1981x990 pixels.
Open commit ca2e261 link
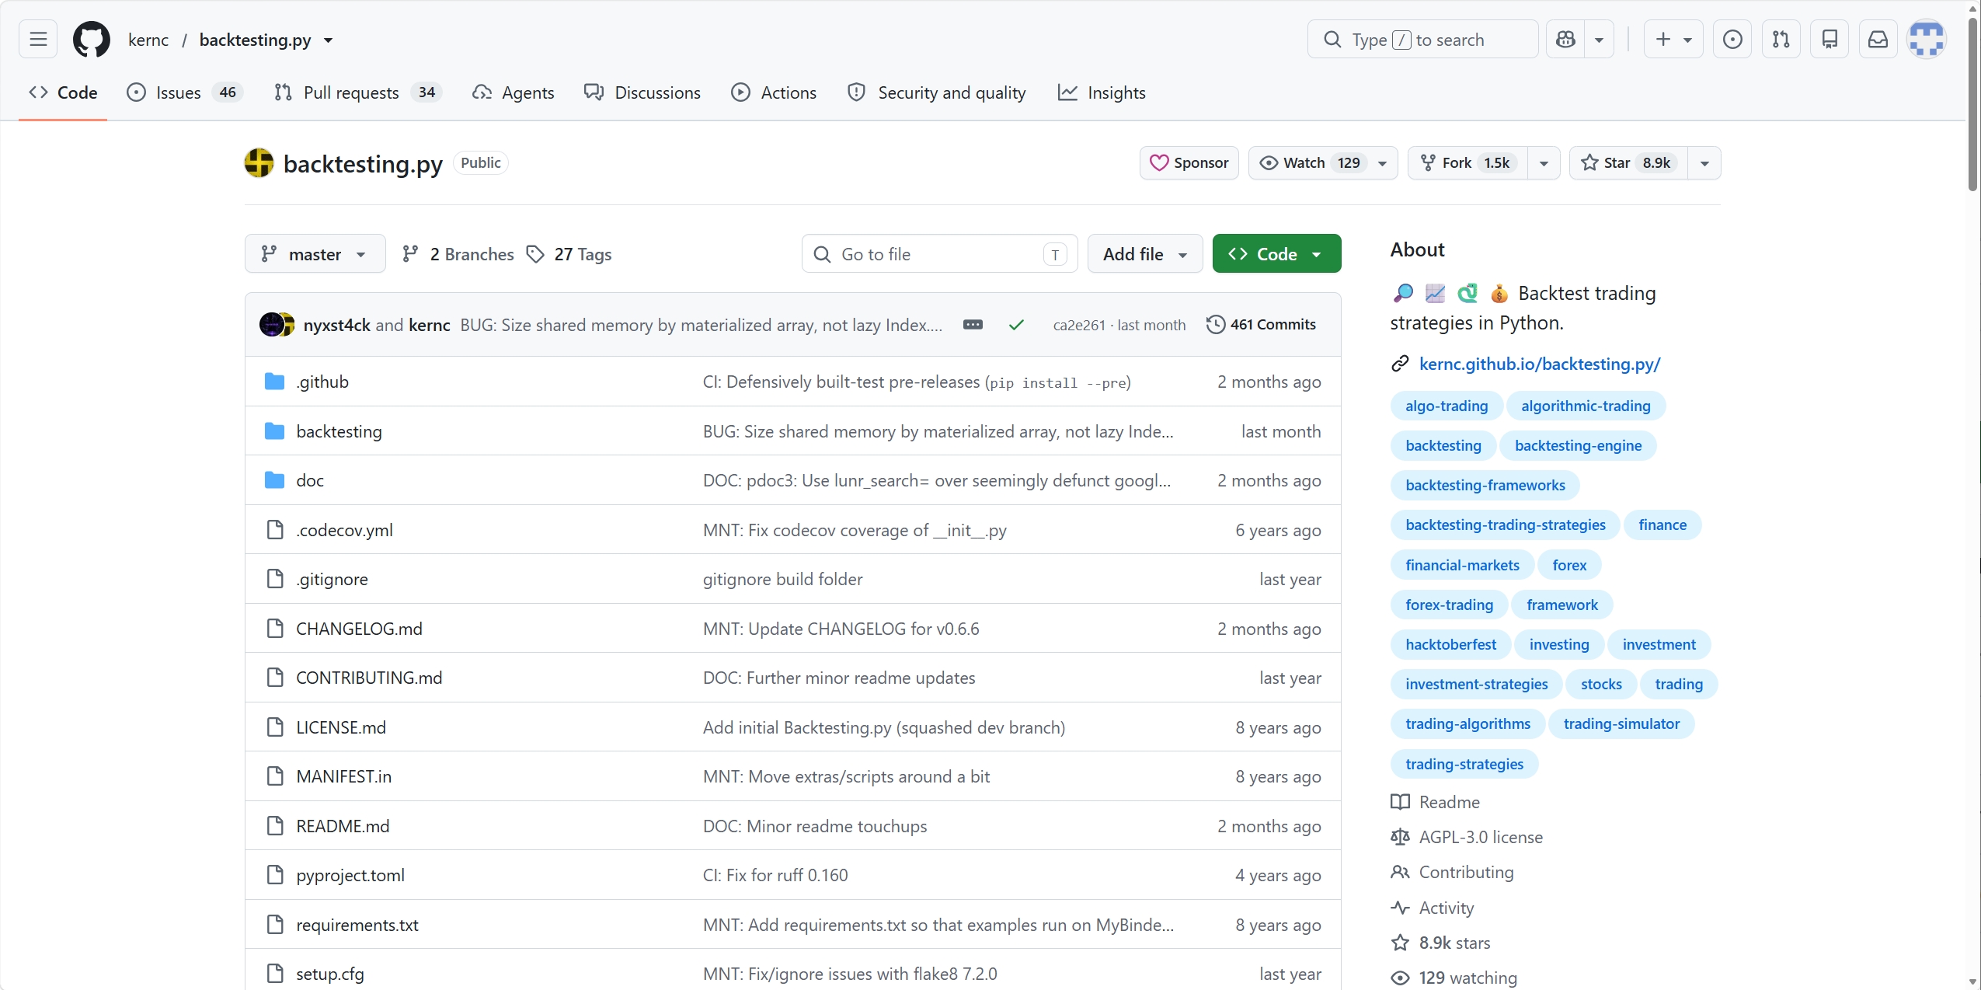tap(1078, 325)
